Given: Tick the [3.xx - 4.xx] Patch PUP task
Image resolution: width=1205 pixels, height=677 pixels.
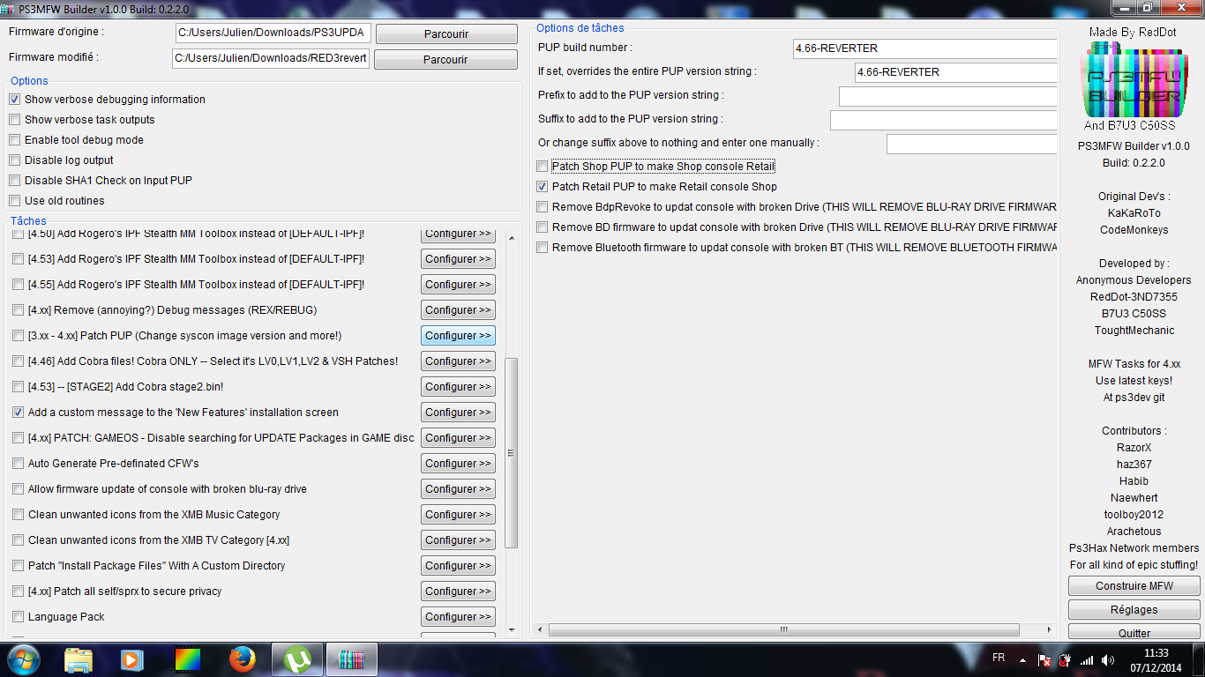Looking at the screenshot, I should coord(18,336).
